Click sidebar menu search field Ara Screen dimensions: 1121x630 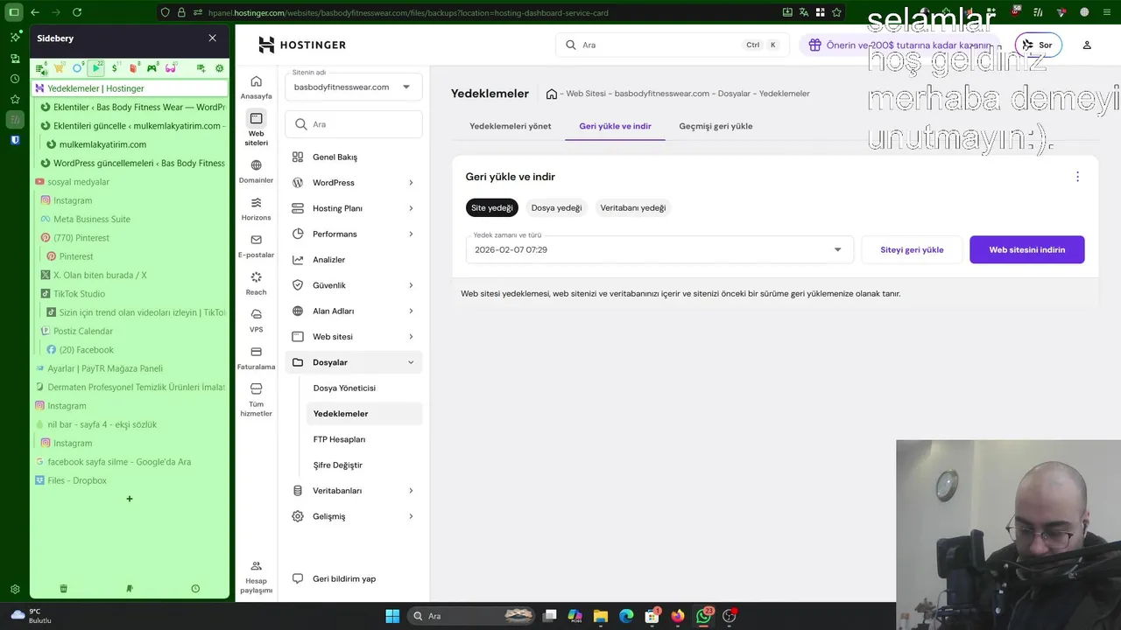(354, 124)
